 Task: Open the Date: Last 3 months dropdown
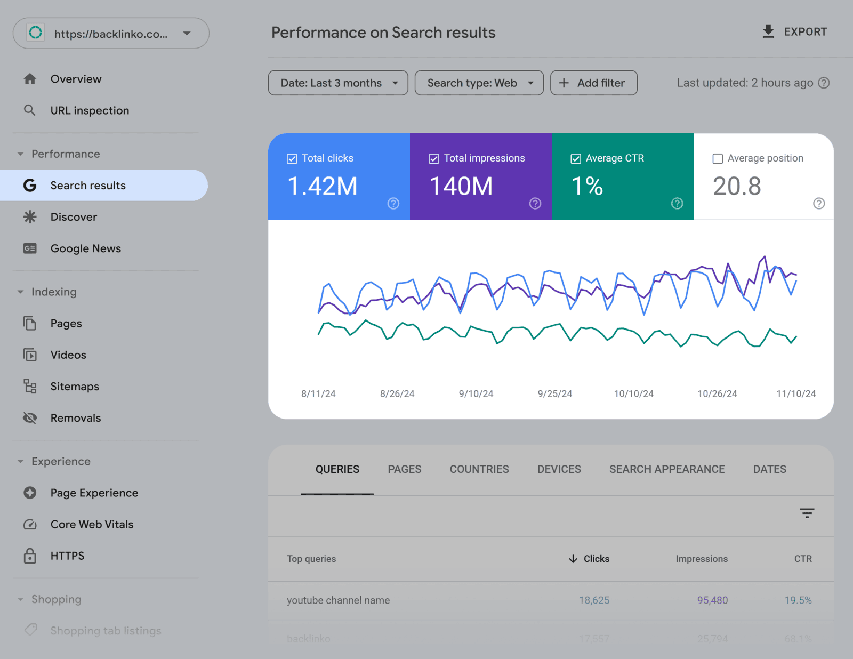pyautogui.click(x=338, y=83)
